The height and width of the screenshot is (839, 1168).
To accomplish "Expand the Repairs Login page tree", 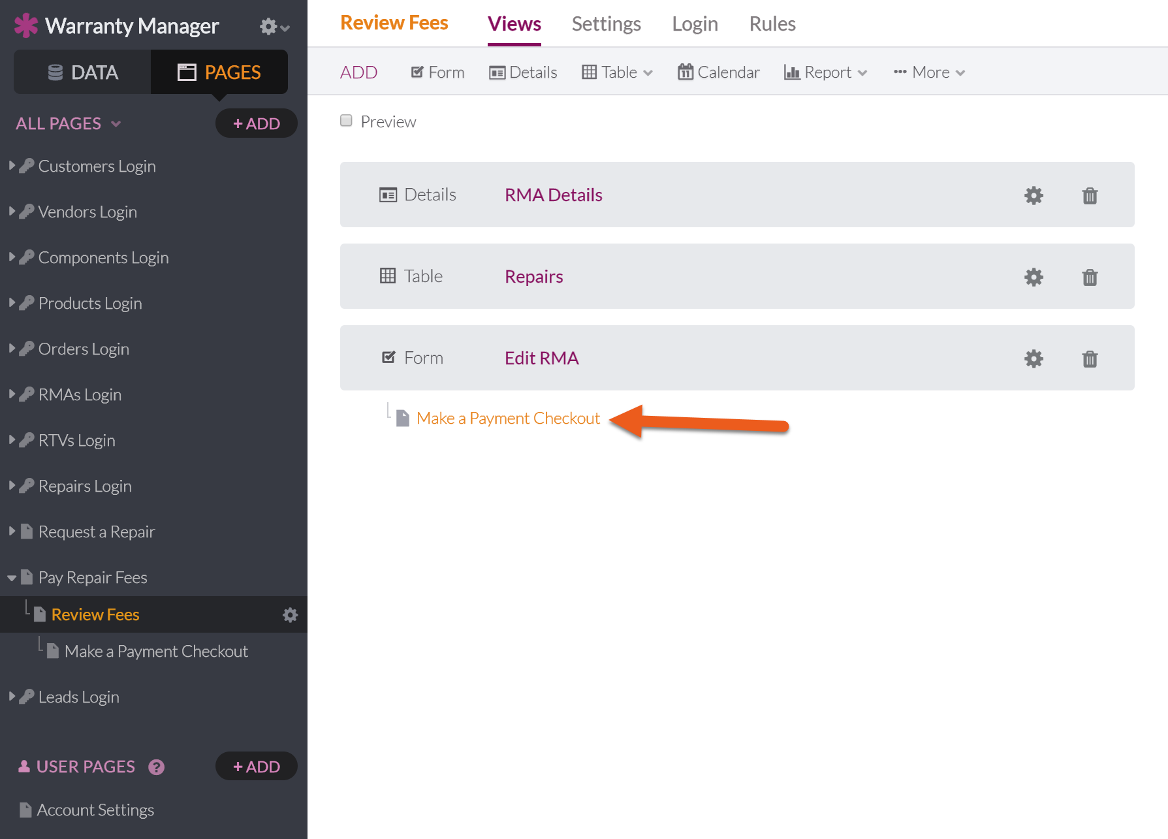I will click(12, 486).
